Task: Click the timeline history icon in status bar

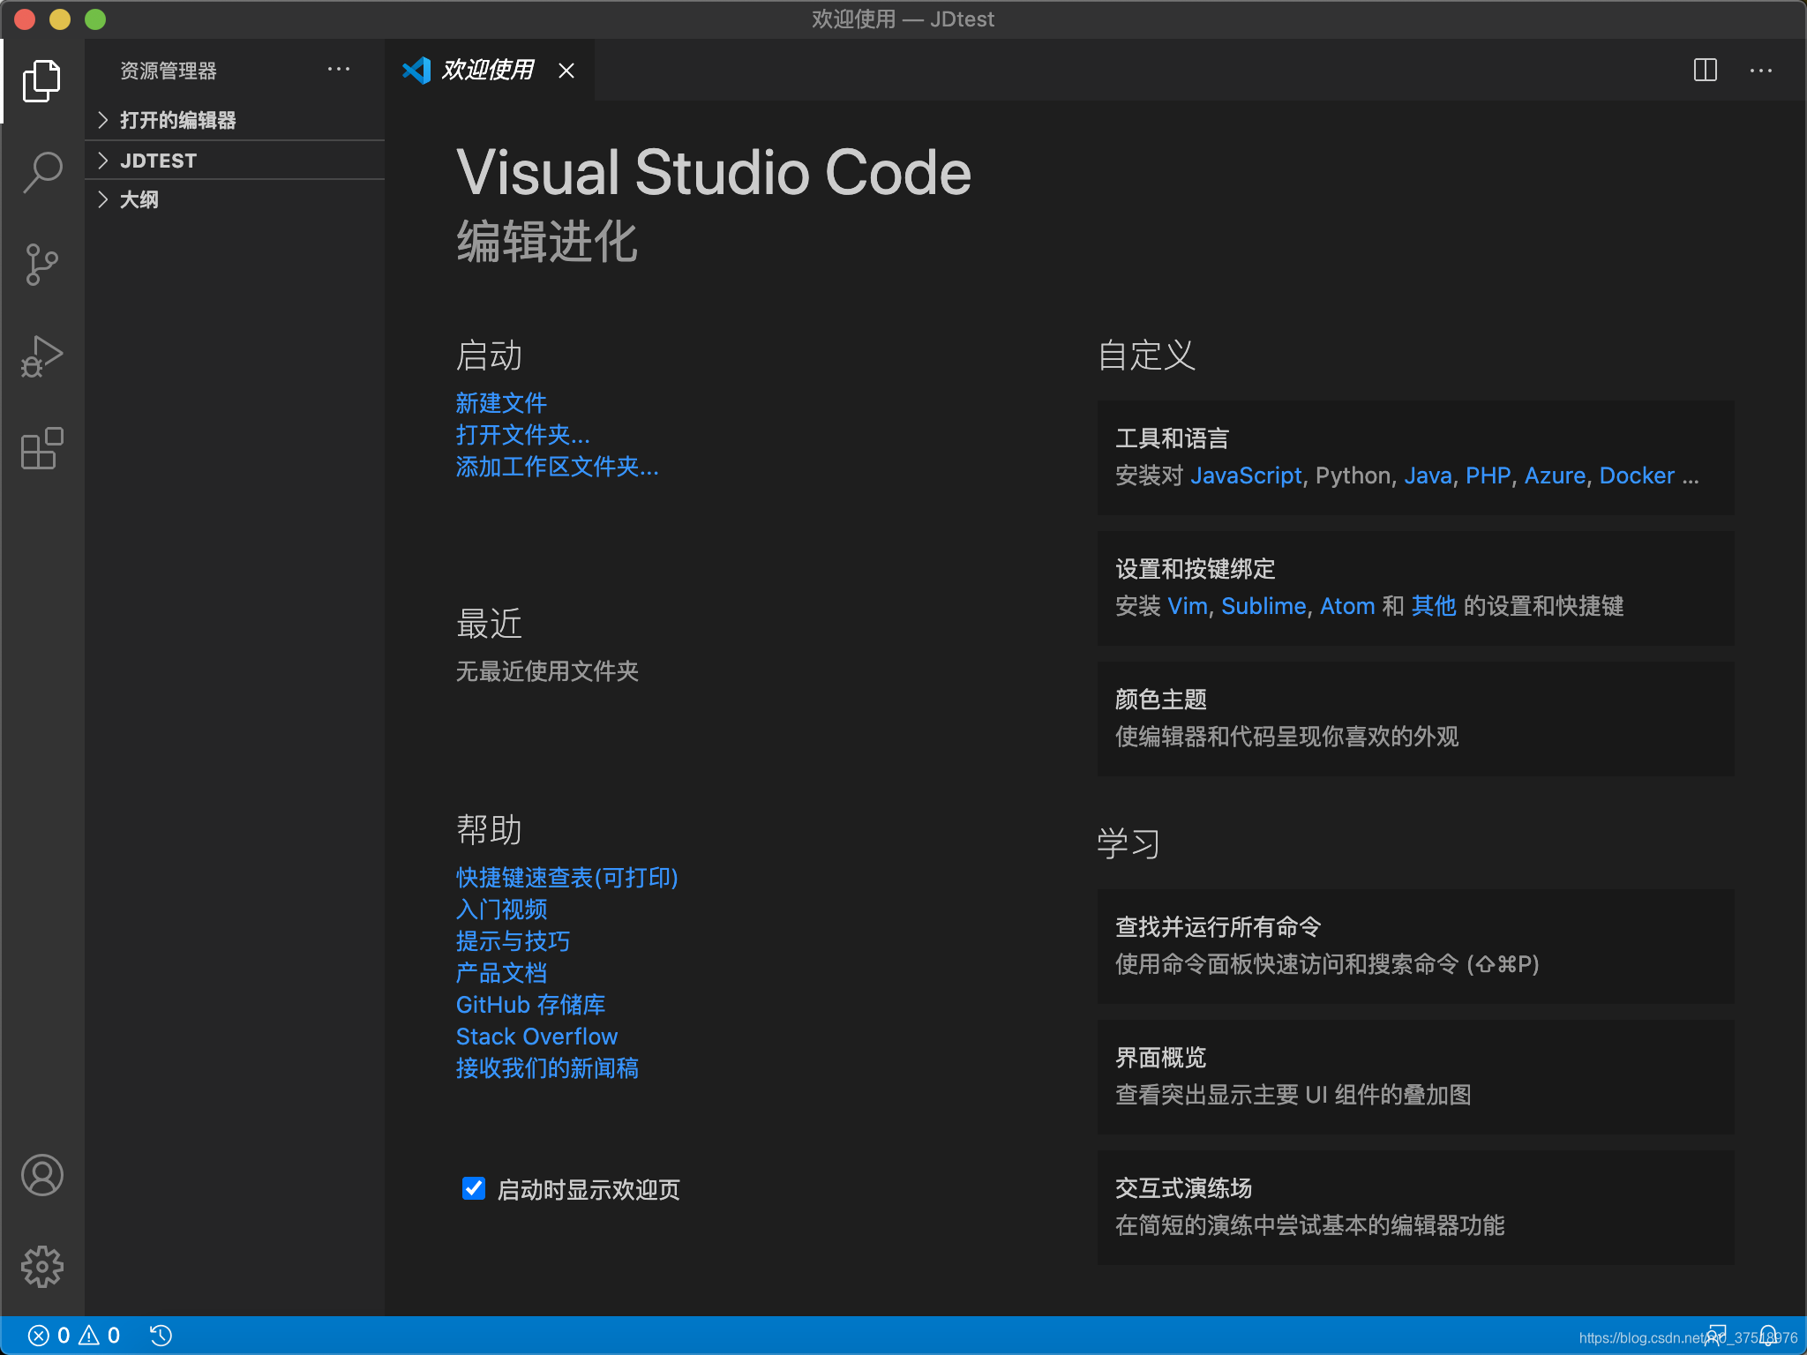Action: click(161, 1336)
